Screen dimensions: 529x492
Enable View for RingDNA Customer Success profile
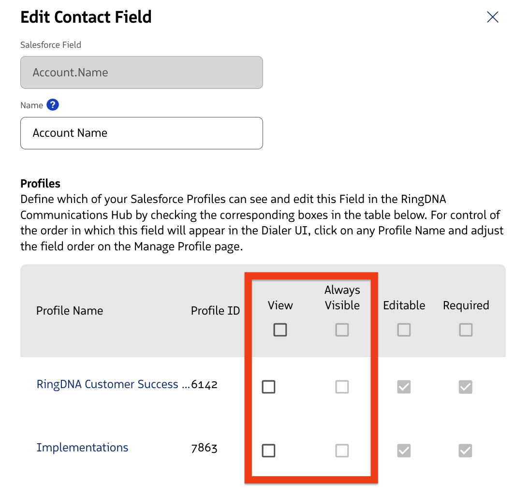point(268,387)
